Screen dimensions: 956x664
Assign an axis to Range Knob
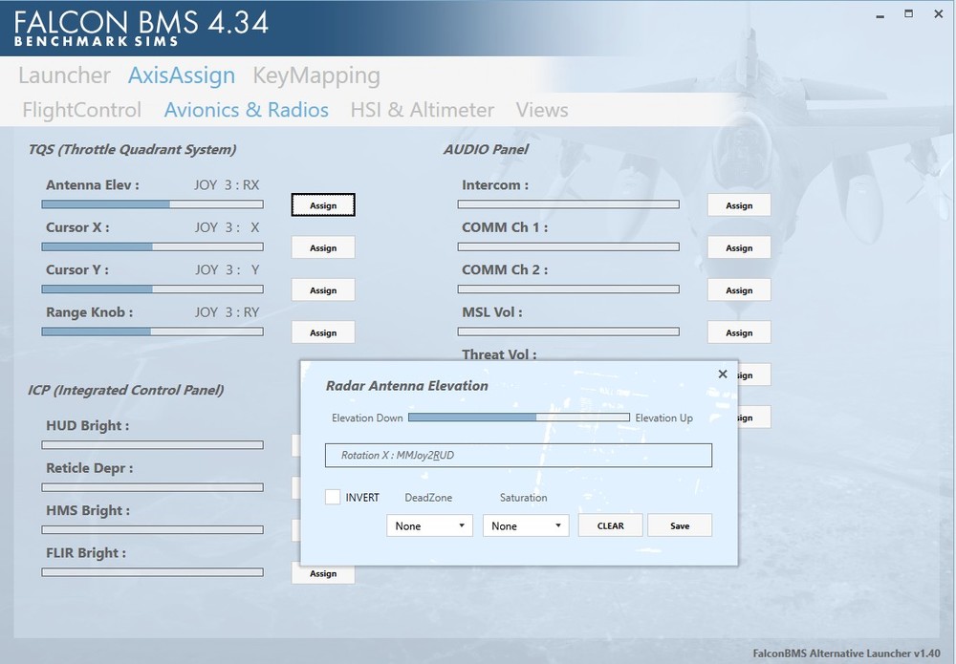tap(323, 332)
